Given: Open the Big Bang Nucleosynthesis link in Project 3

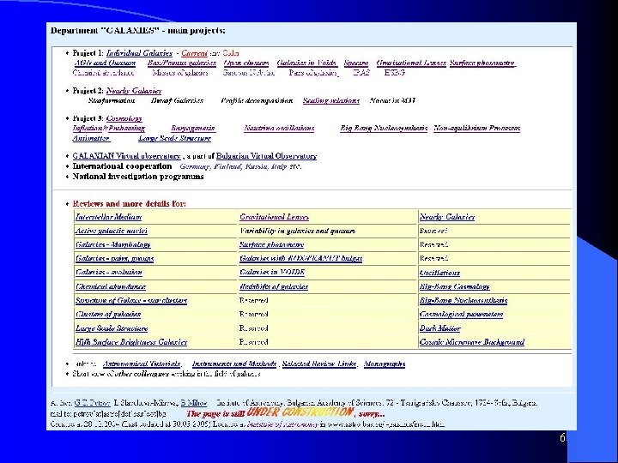Looking at the screenshot, I should [x=384, y=129].
